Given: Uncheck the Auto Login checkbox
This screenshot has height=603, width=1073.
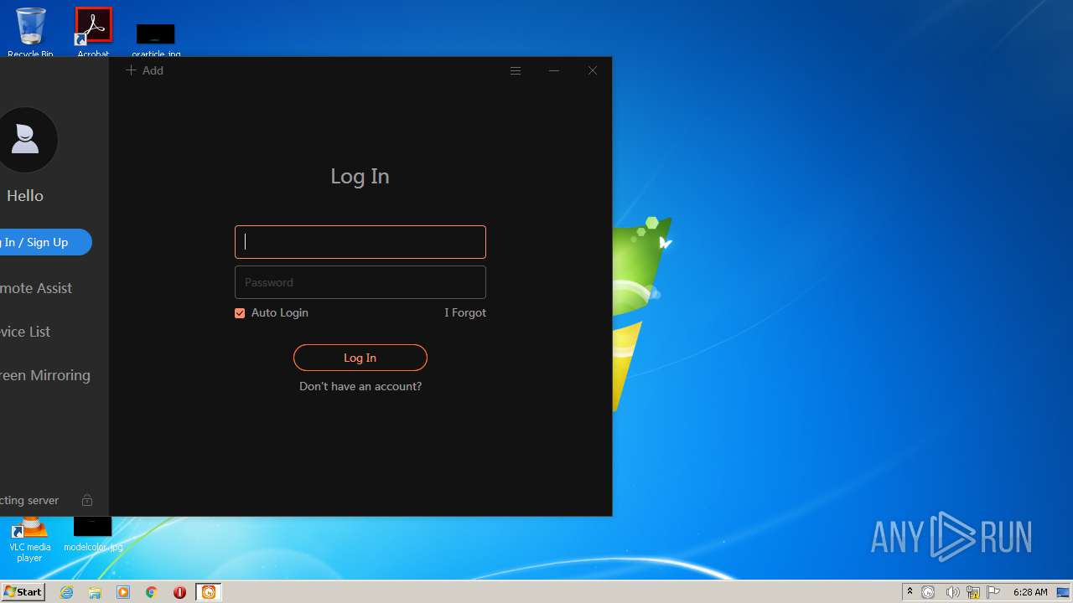Looking at the screenshot, I should point(240,312).
